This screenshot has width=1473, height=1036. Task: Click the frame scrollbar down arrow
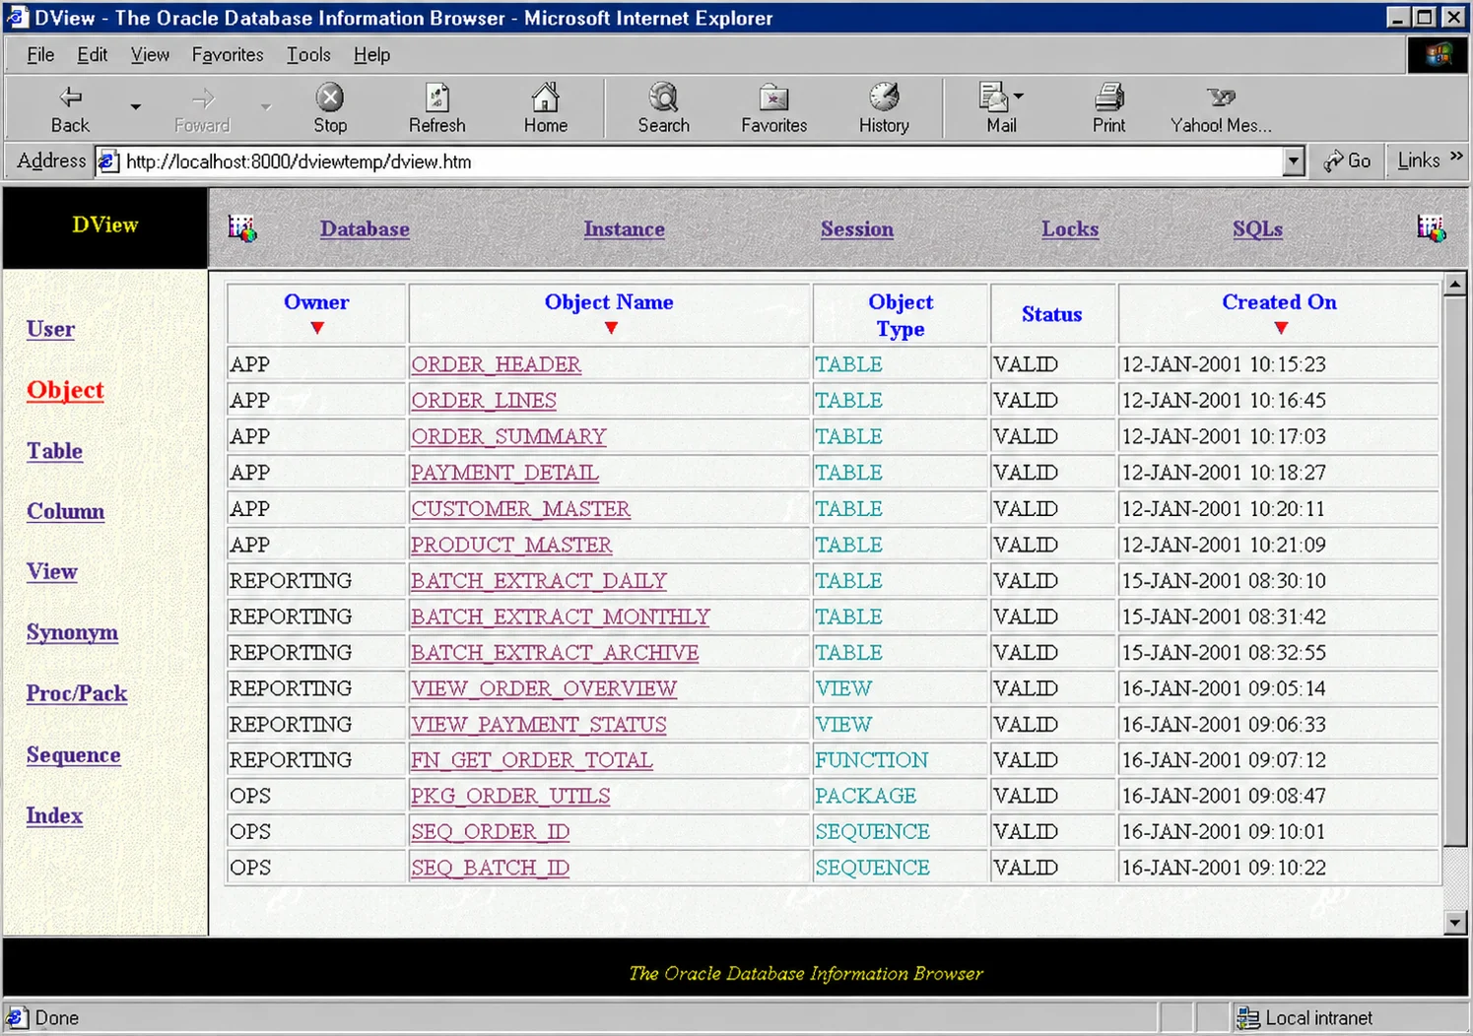coord(1455,923)
